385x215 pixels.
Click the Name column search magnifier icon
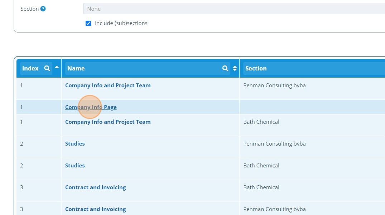point(225,68)
